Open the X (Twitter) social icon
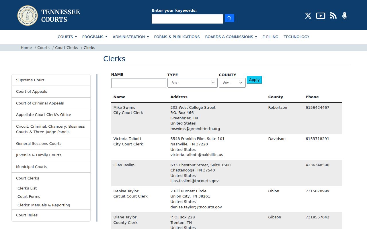The width and height of the screenshot is (367, 229). 308,16
